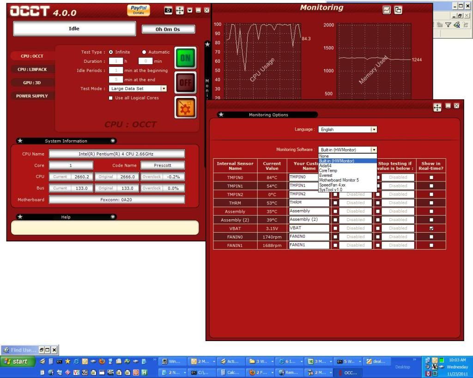Click the green square icon in system tray
Screen dimensions: 473x378
click(x=442, y=360)
